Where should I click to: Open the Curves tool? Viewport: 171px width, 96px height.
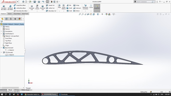point(91,6)
